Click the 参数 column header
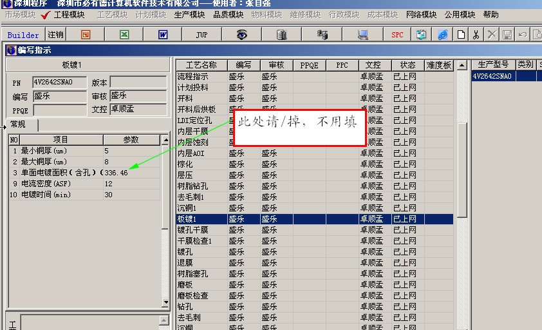This screenshot has width=542, height=330. (x=131, y=140)
